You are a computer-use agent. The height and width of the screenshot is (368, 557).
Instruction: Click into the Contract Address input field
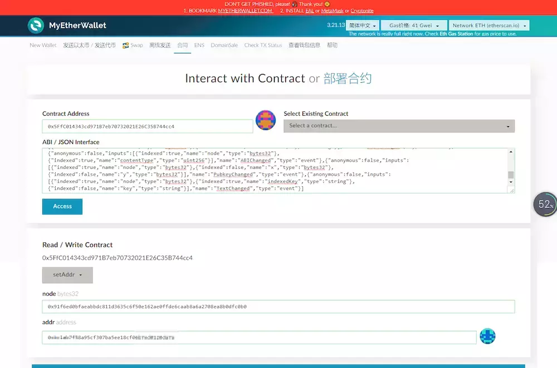pos(147,127)
